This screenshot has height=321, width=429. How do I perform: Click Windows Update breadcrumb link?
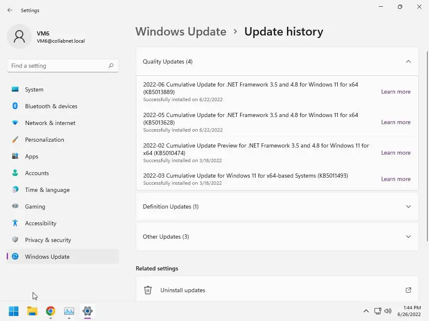coord(181,32)
